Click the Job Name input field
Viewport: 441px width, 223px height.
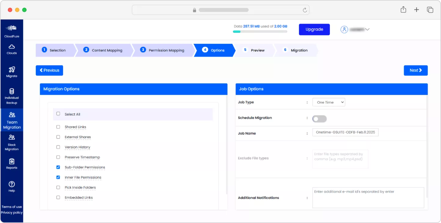pos(345,132)
